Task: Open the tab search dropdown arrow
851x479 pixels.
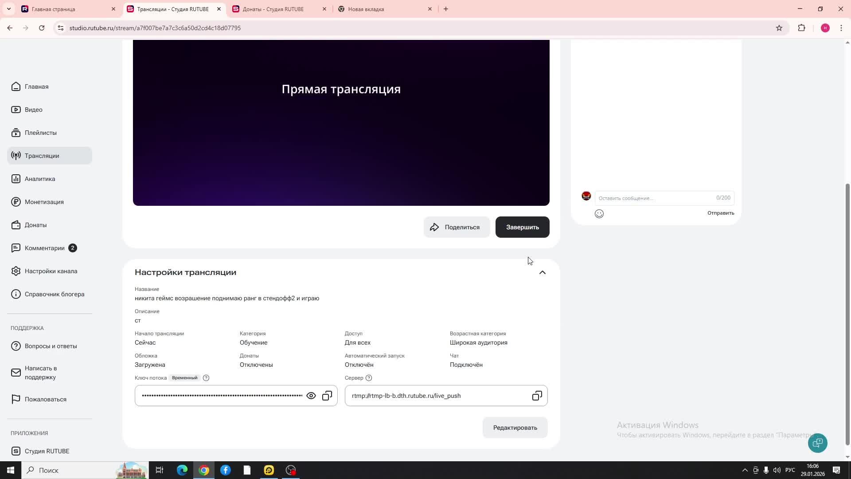Action: click(x=8, y=9)
